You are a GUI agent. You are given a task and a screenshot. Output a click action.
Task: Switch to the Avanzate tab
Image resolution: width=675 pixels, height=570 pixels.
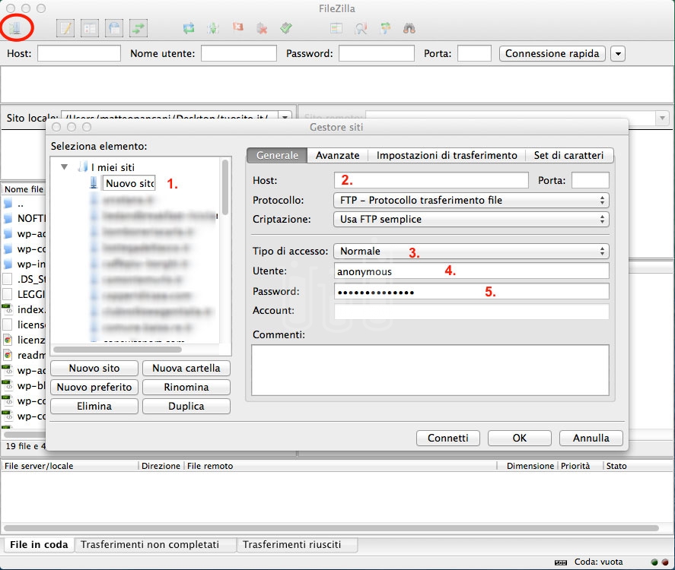pyautogui.click(x=338, y=155)
